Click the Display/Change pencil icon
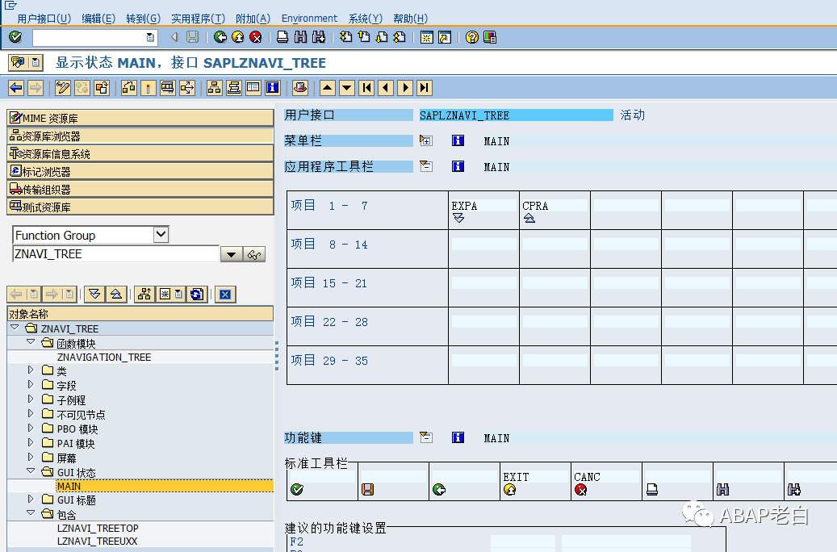837x552 pixels. click(x=63, y=87)
